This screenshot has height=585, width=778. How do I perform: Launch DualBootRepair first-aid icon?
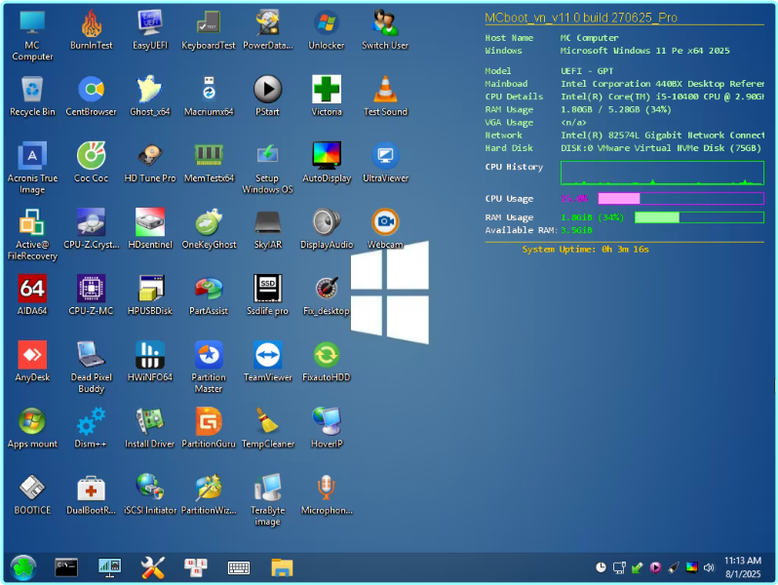92,495
